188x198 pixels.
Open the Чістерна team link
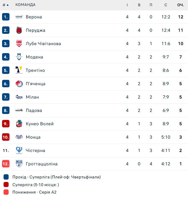click(x=35, y=151)
